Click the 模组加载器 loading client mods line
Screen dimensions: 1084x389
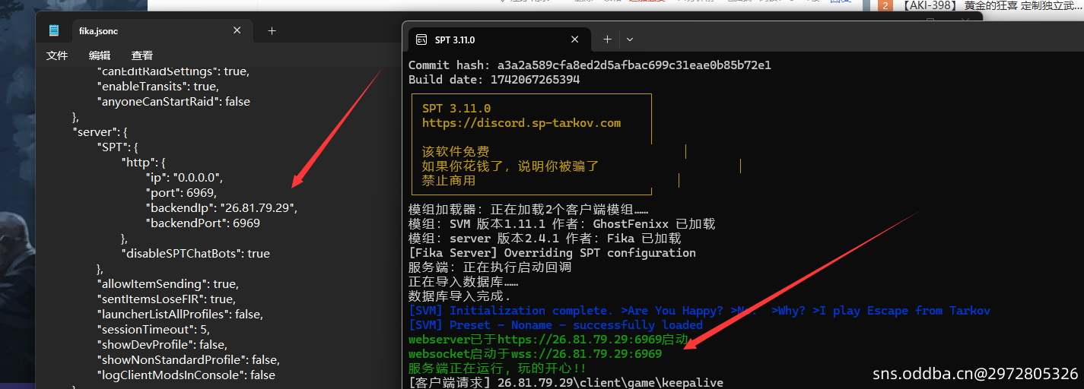pos(529,210)
